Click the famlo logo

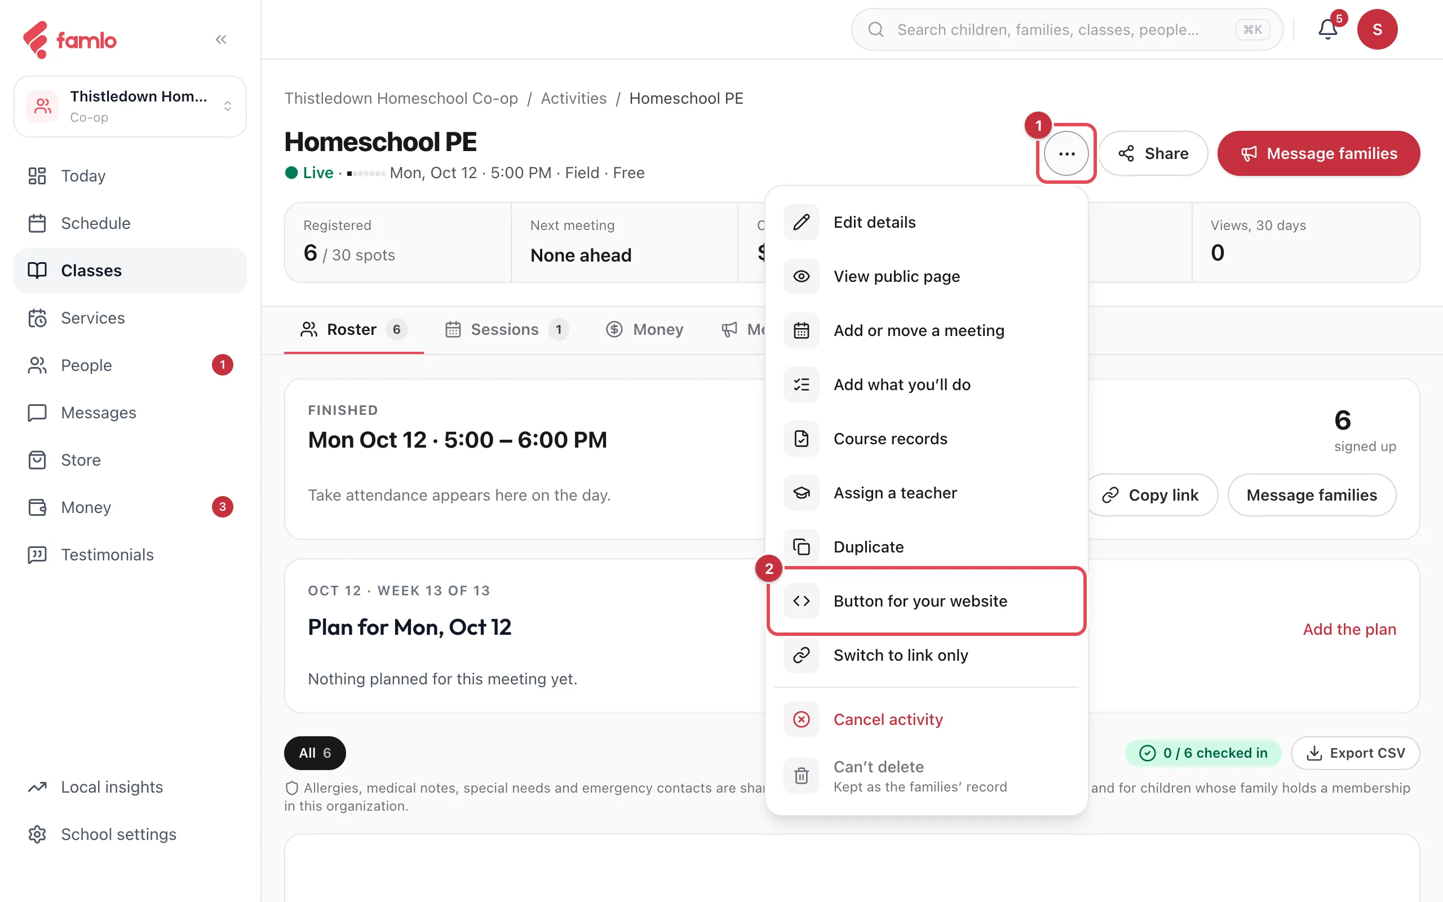click(70, 40)
